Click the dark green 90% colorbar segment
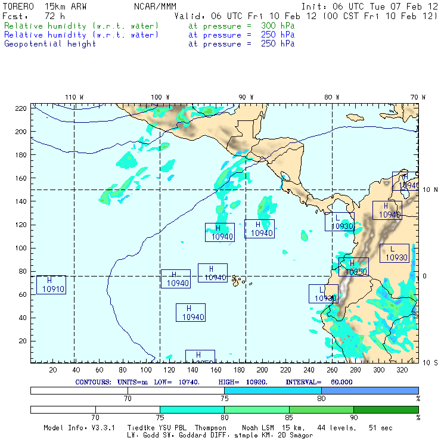The width and height of the screenshot is (441, 441). (x=386, y=409)
